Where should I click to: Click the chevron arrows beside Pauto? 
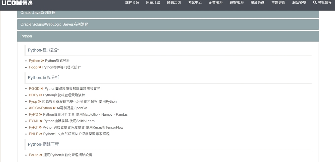click(x=41, y=155)
